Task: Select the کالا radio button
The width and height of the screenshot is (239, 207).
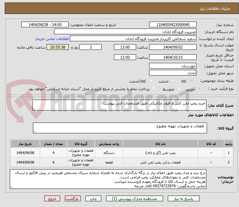Action: pyautogui.click(x=191, y=81)
